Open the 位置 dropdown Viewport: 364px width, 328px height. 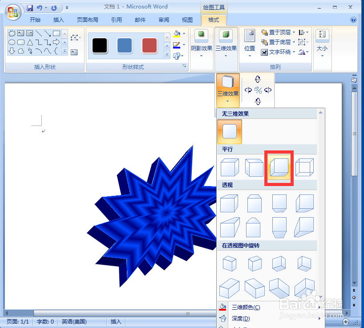click(x=250, y=43)
